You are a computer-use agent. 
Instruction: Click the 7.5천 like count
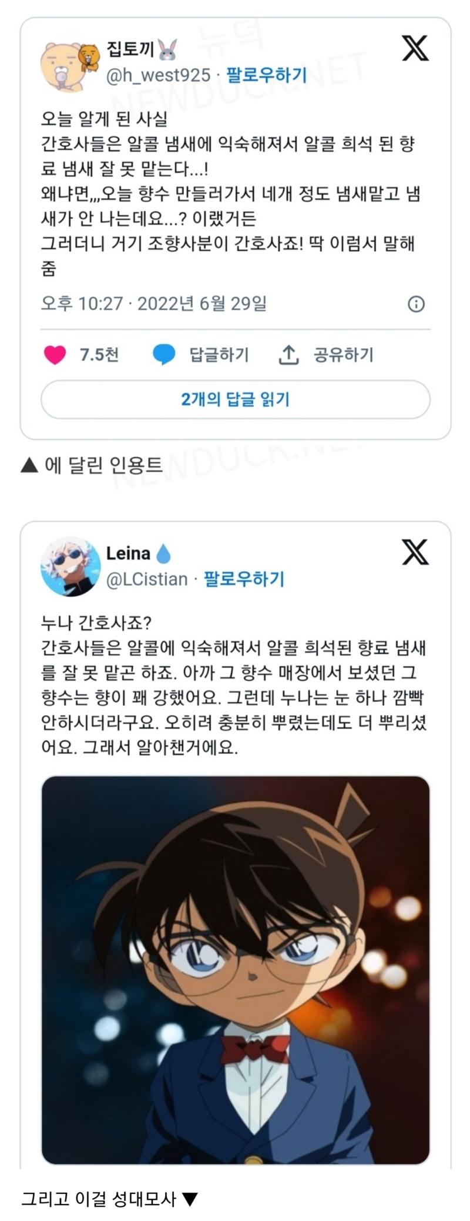click(99, 355)
